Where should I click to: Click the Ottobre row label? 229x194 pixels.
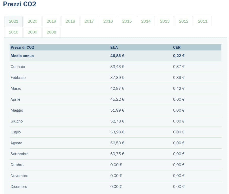[x=17, y=165]
